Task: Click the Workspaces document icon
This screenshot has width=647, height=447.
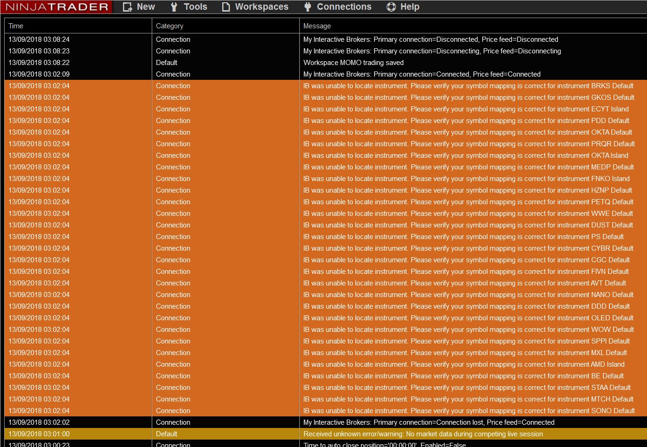Action: click(226, 7)
